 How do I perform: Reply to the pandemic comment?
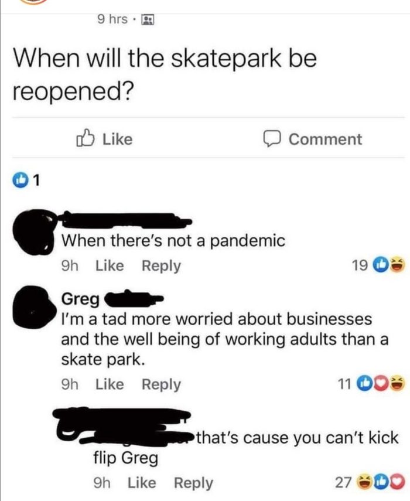(x=161, y=266)
